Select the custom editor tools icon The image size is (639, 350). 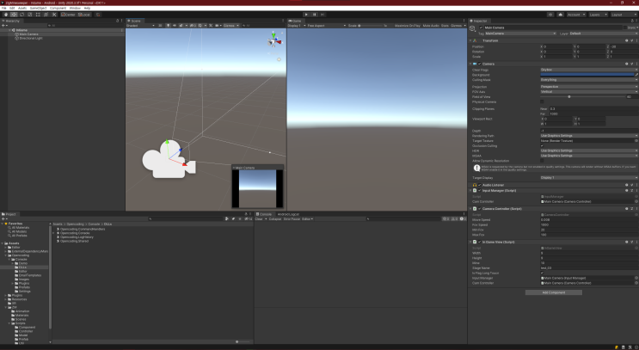(54, 15)
